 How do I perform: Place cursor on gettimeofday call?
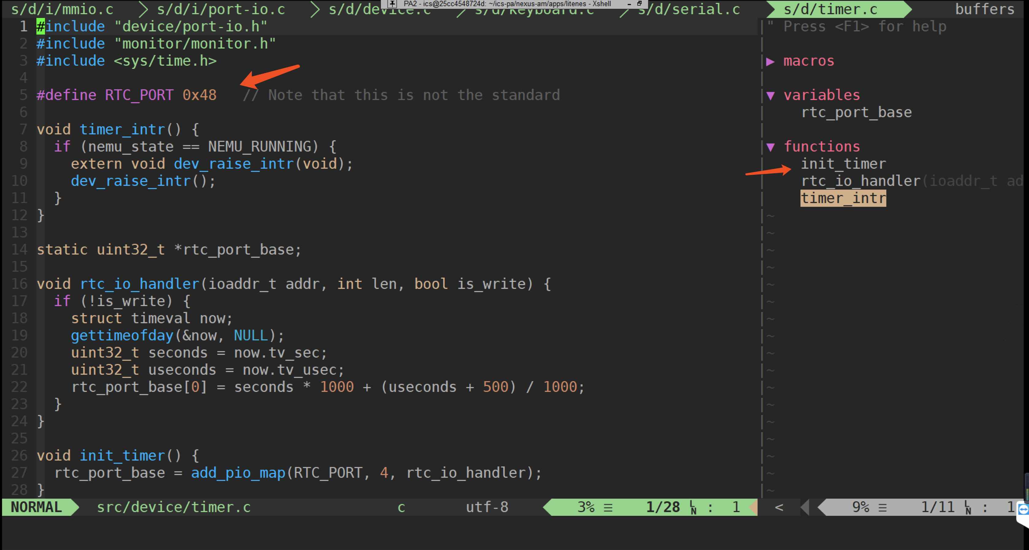pos(122,335)
